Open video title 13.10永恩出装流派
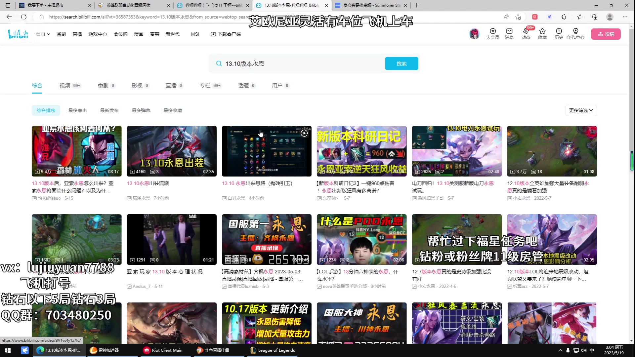This screenshot has height=357, width=635. (x=148, y=183)
